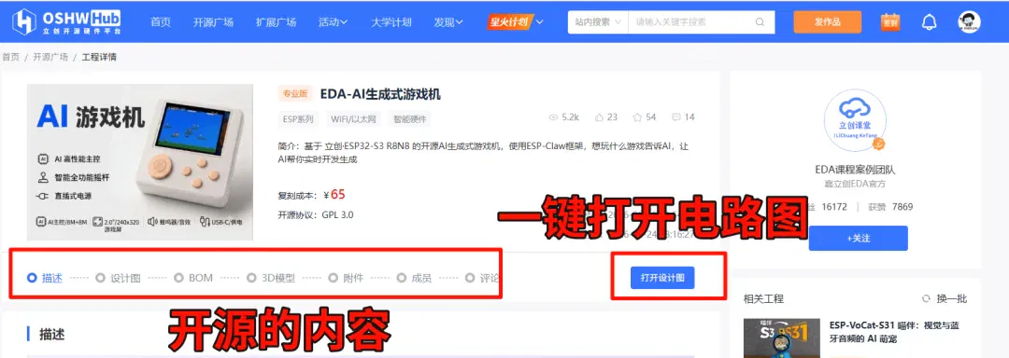
Task: Select the 智能硬件 tag
Action: 410,118
